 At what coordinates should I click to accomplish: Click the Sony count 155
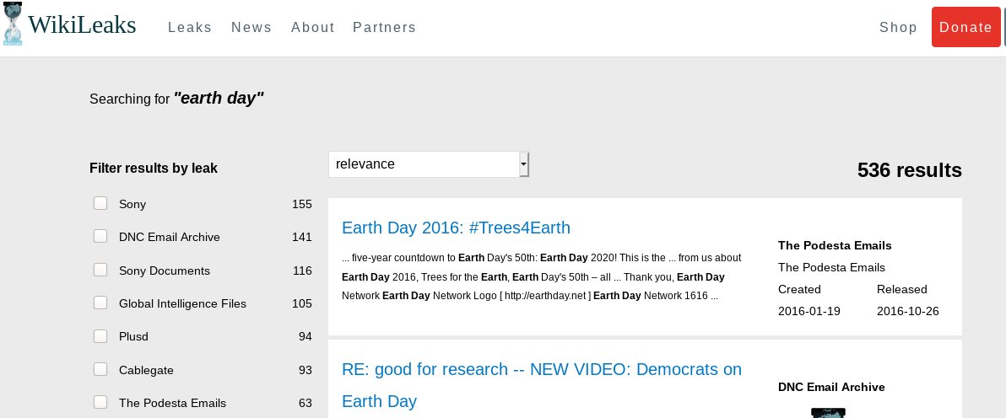point(301,205)
